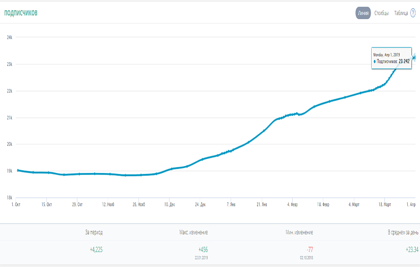Open the Таблица view
The image size is (420, 267).
pos(401,13)
